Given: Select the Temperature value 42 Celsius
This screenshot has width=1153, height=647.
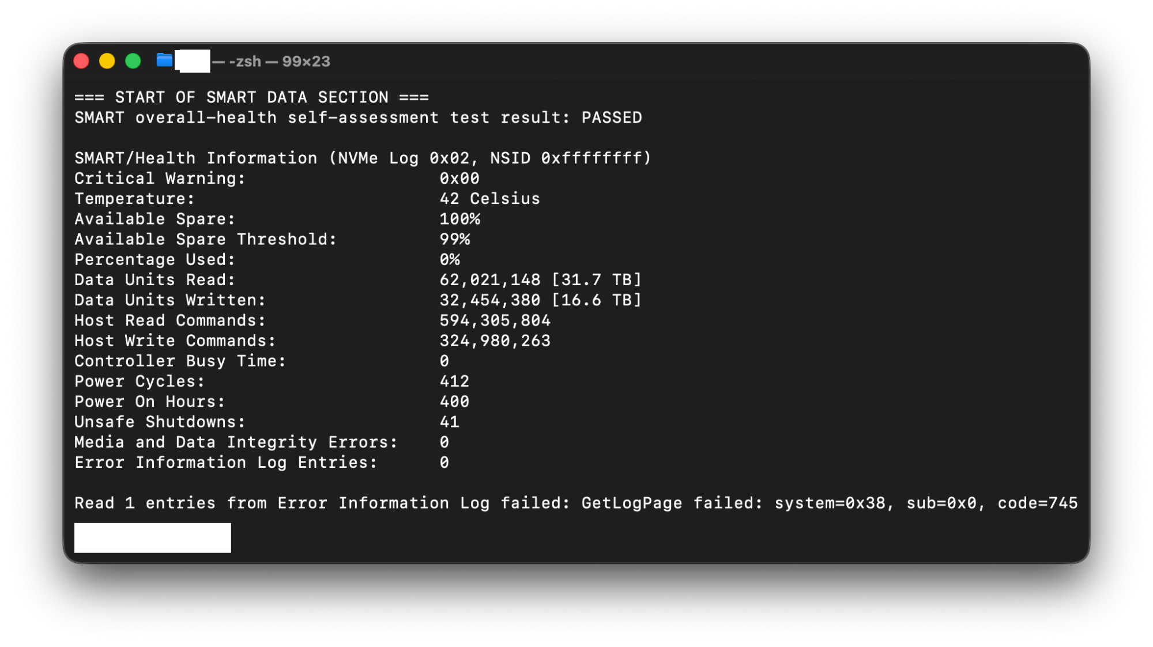Looking at the screenshot, I should (489, 198).
